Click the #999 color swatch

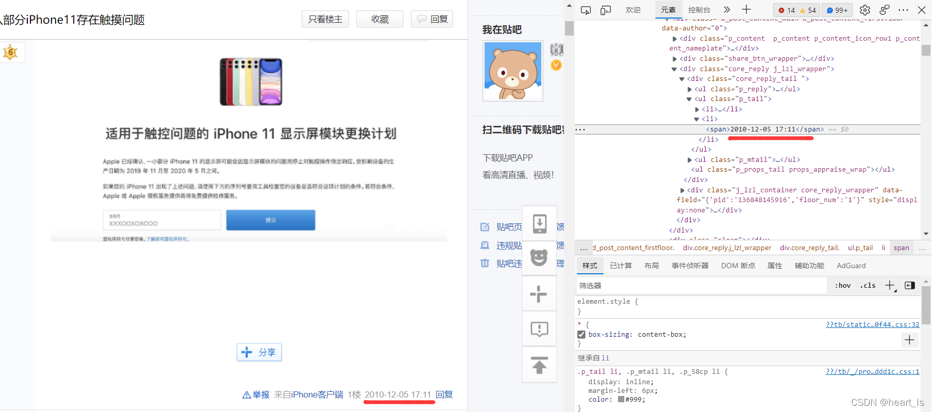coord(621,400)
